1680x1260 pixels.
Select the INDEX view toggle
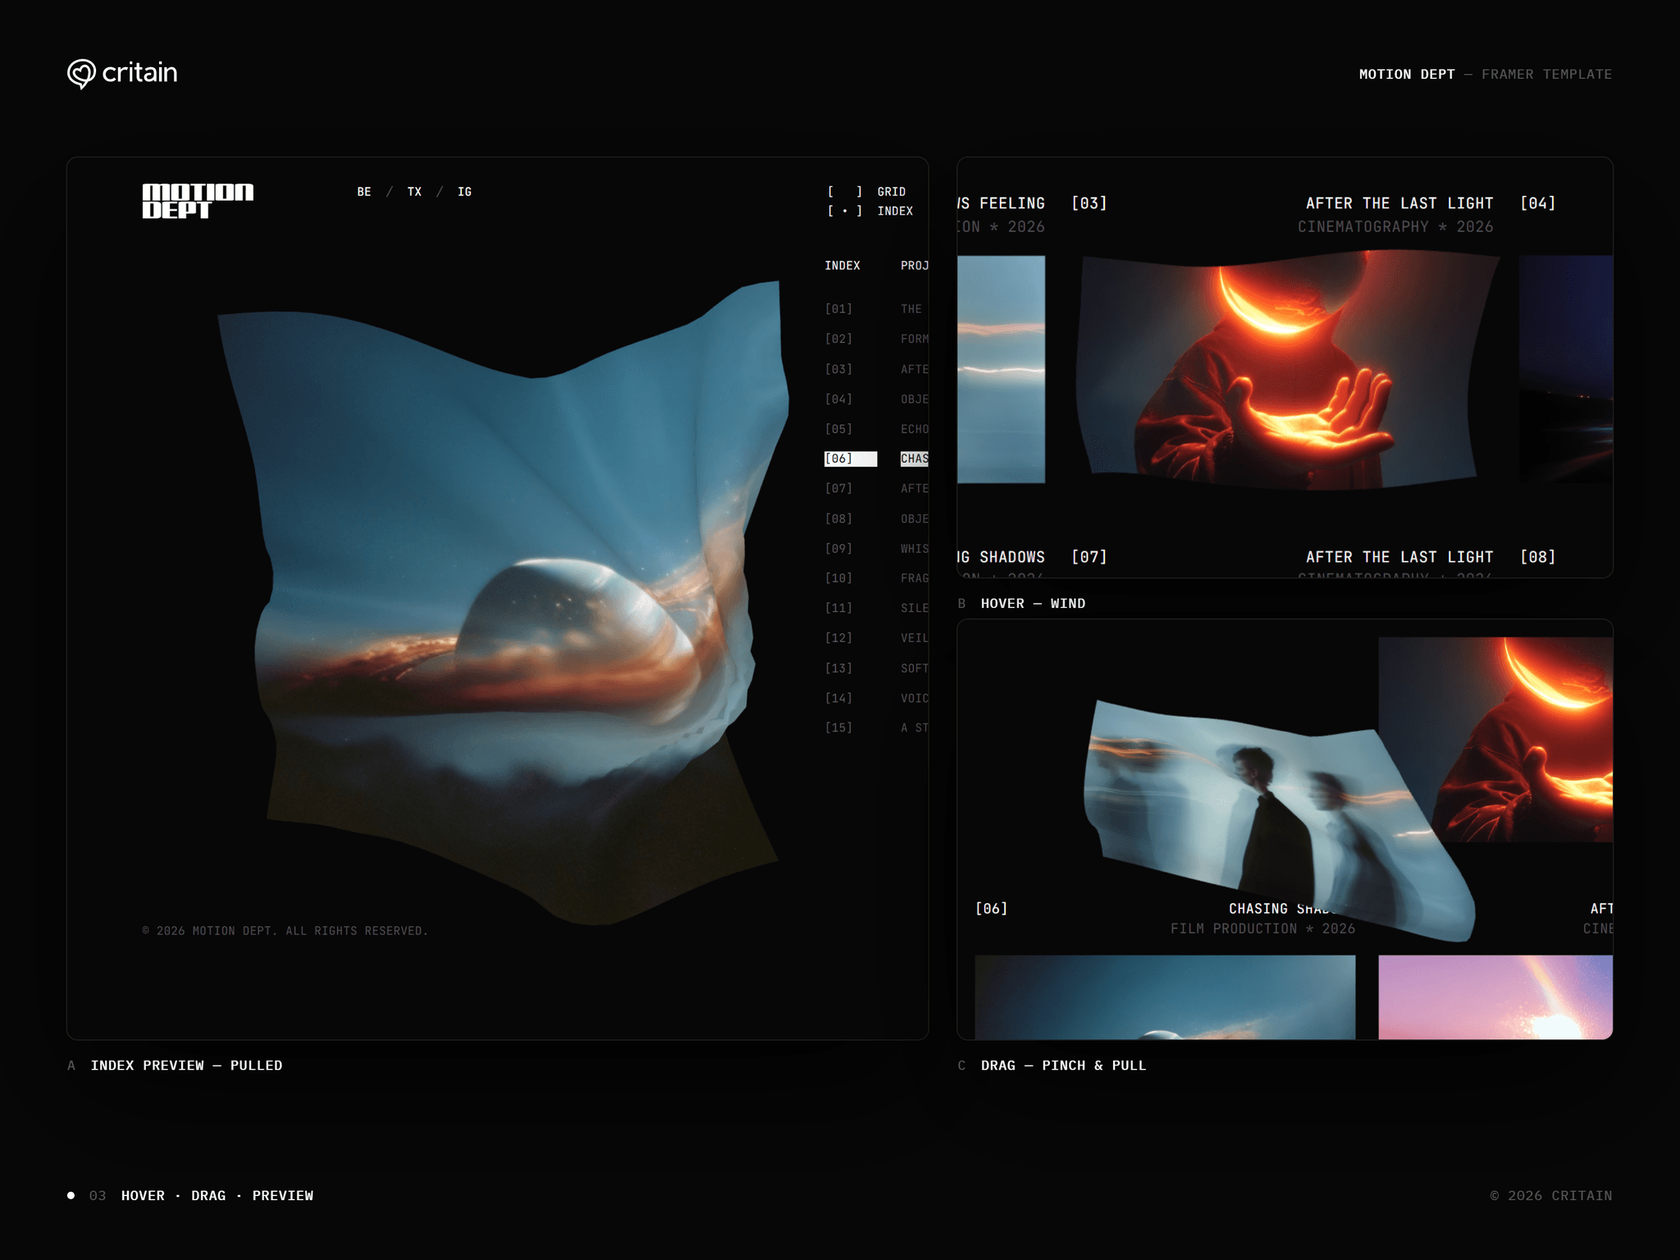pos(870,212)
